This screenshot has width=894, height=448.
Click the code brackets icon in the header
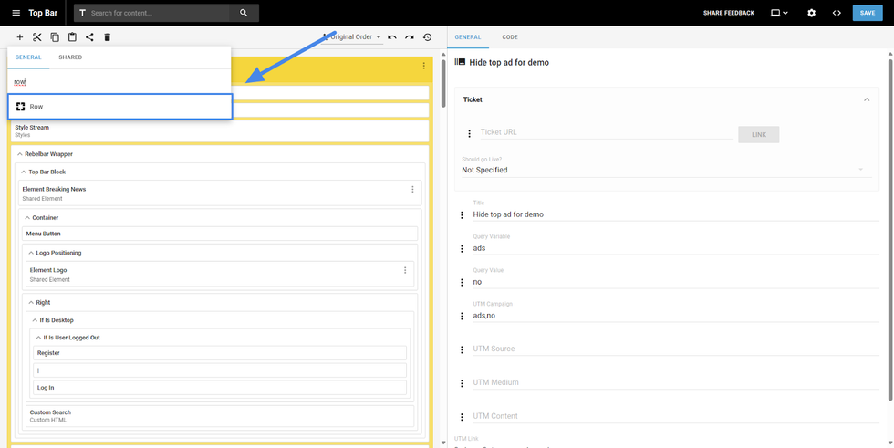[x=837, y=13]
